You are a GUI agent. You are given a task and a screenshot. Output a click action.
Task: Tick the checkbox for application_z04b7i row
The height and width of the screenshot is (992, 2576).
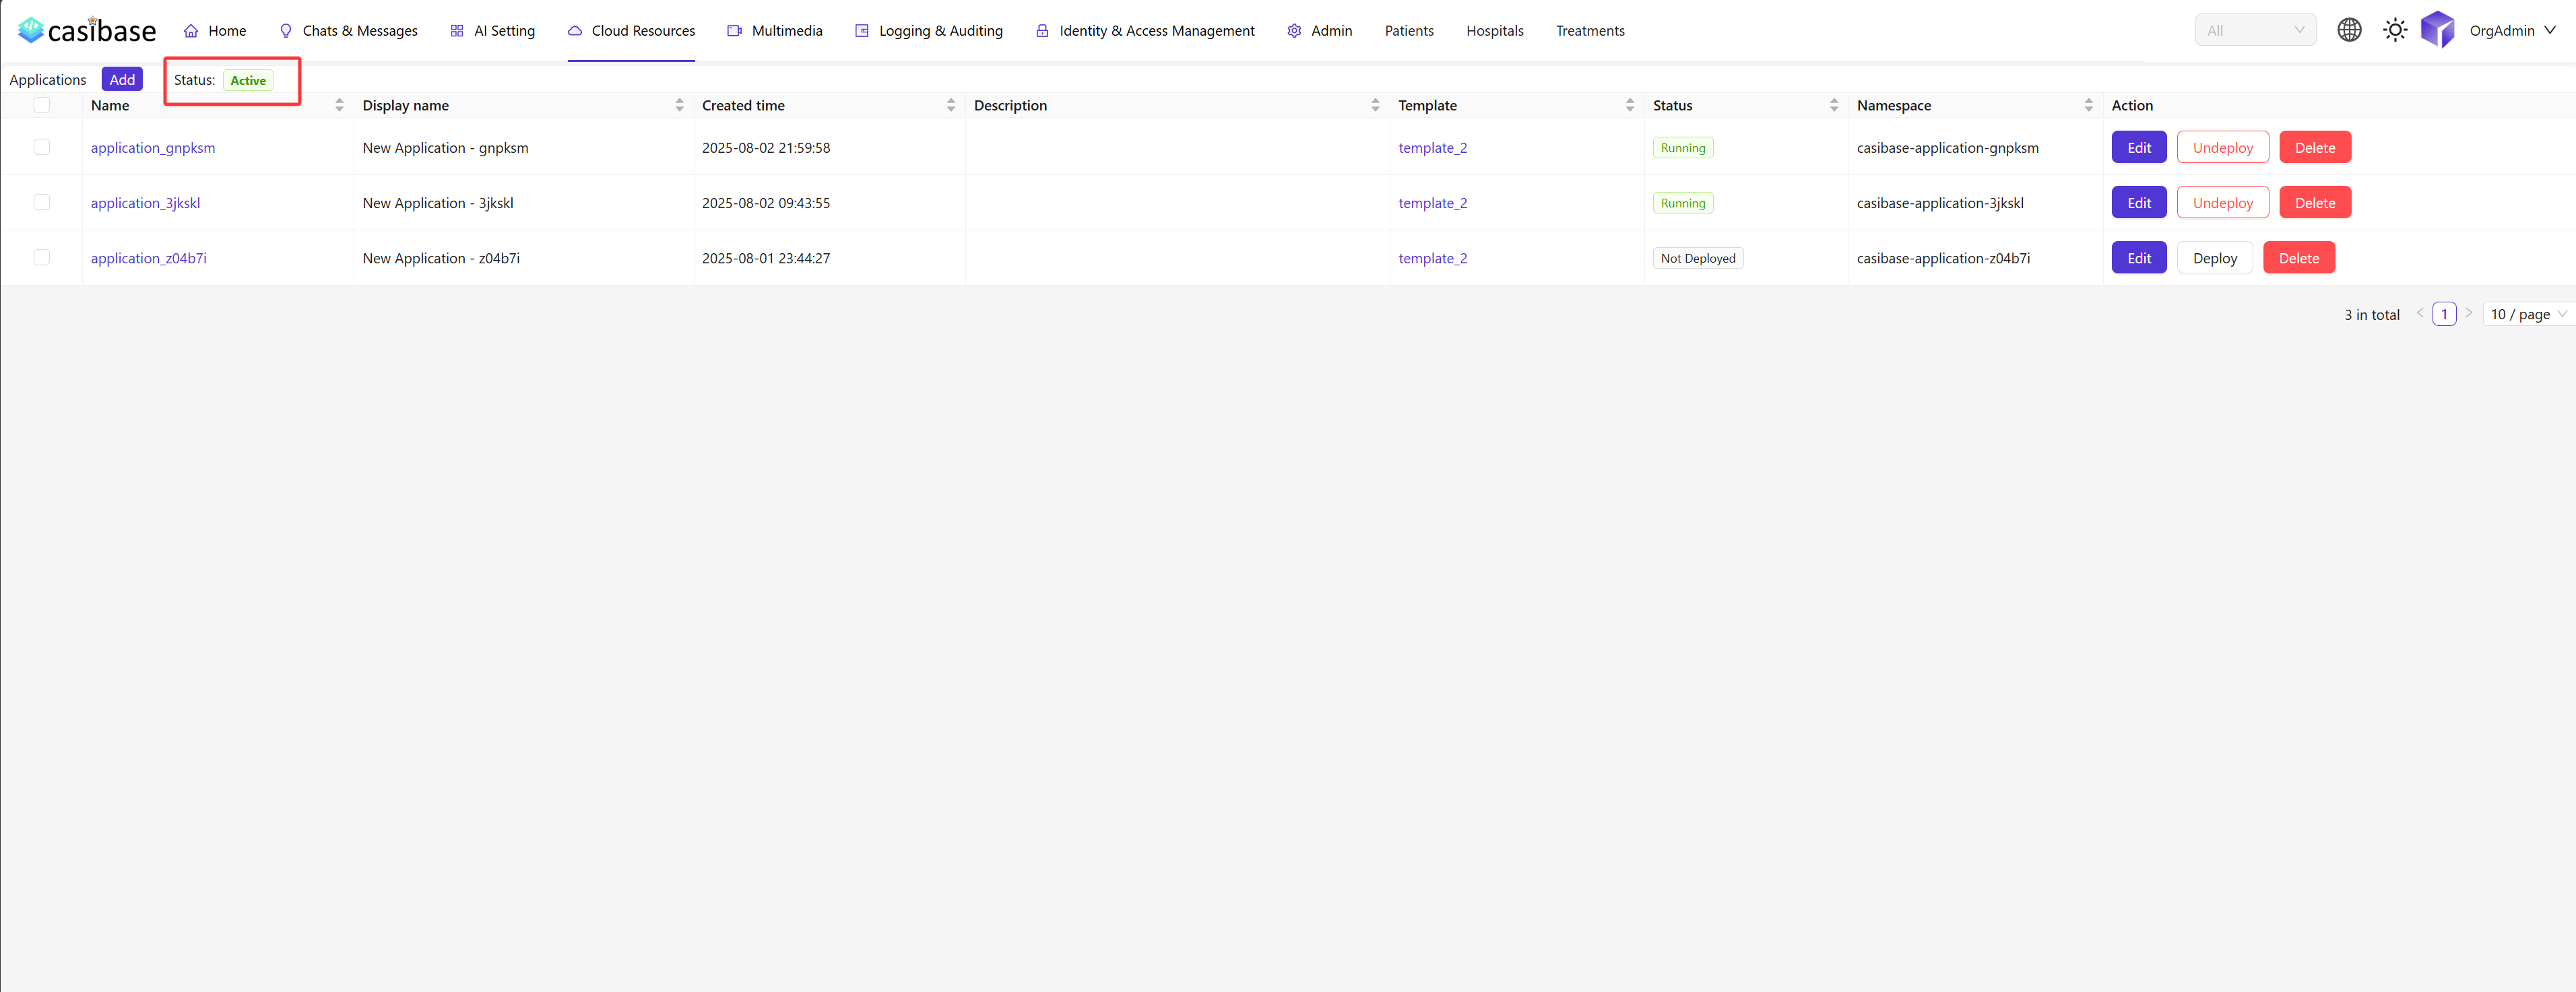click(x=41, y=257)
